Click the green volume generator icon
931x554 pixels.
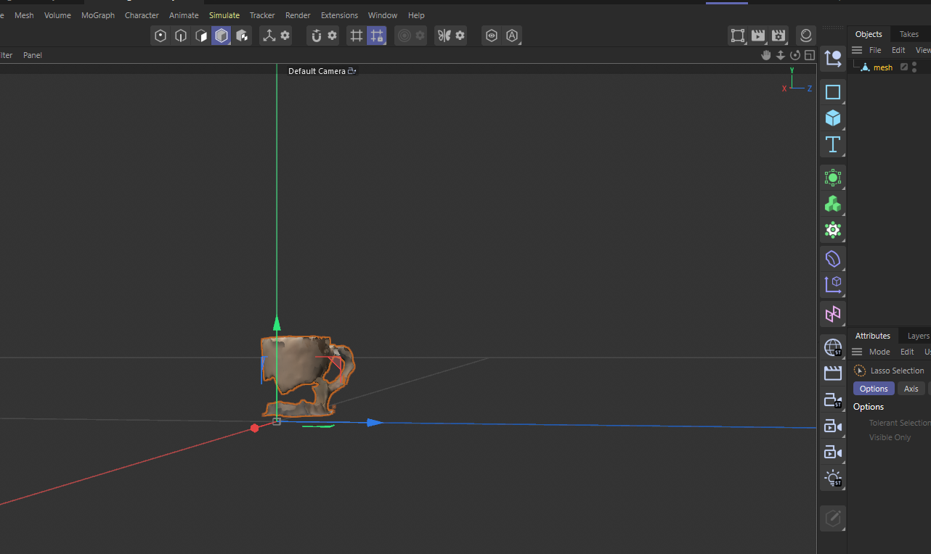coord(833,204)
